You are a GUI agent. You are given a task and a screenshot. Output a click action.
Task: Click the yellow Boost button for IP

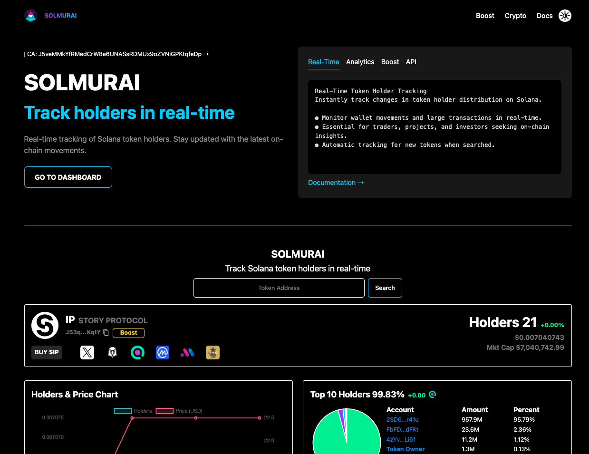coord(128,333)
